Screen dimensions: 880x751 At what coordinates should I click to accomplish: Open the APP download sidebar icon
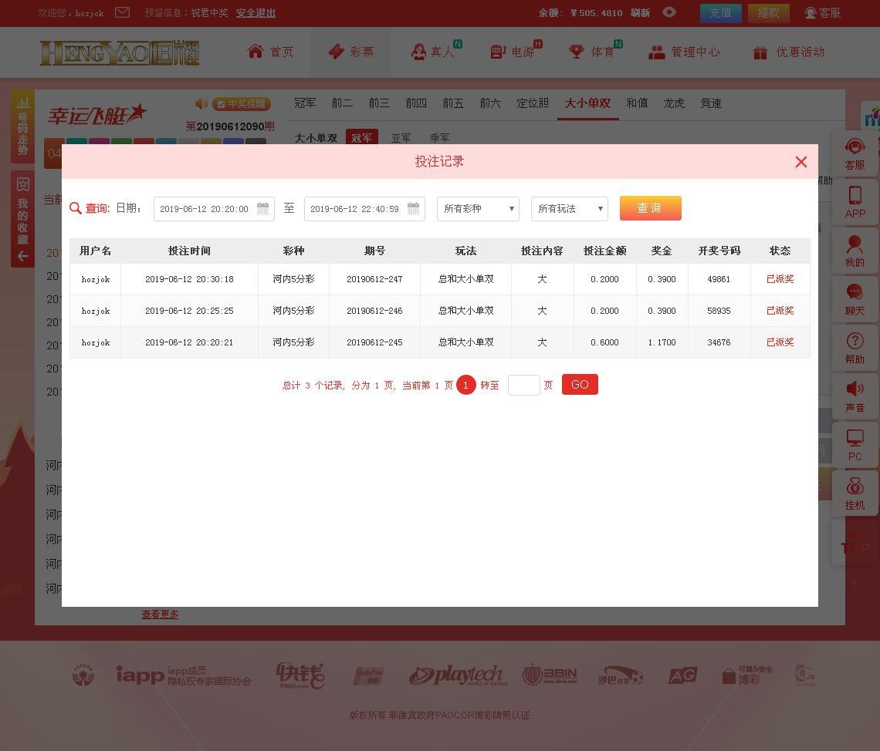tap(855, 203)
